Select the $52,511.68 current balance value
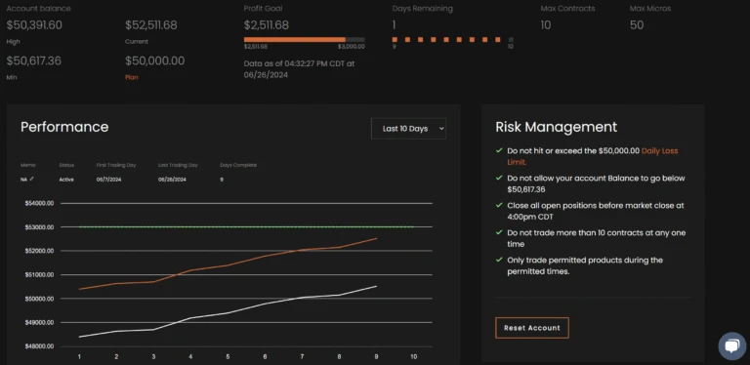 (151, 24)
